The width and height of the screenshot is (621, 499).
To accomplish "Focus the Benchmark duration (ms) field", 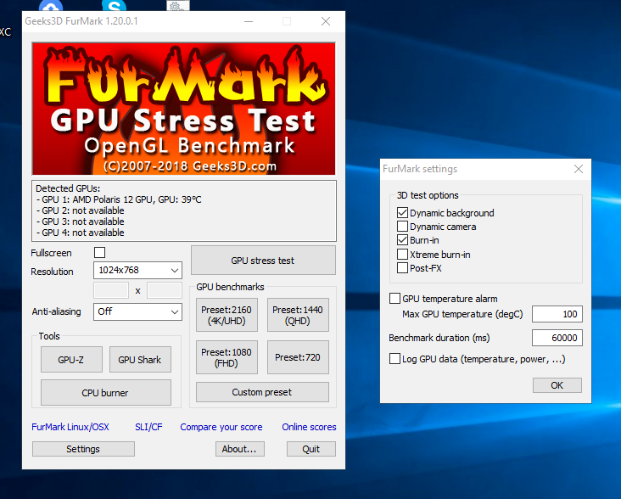I will pos(557,338).
